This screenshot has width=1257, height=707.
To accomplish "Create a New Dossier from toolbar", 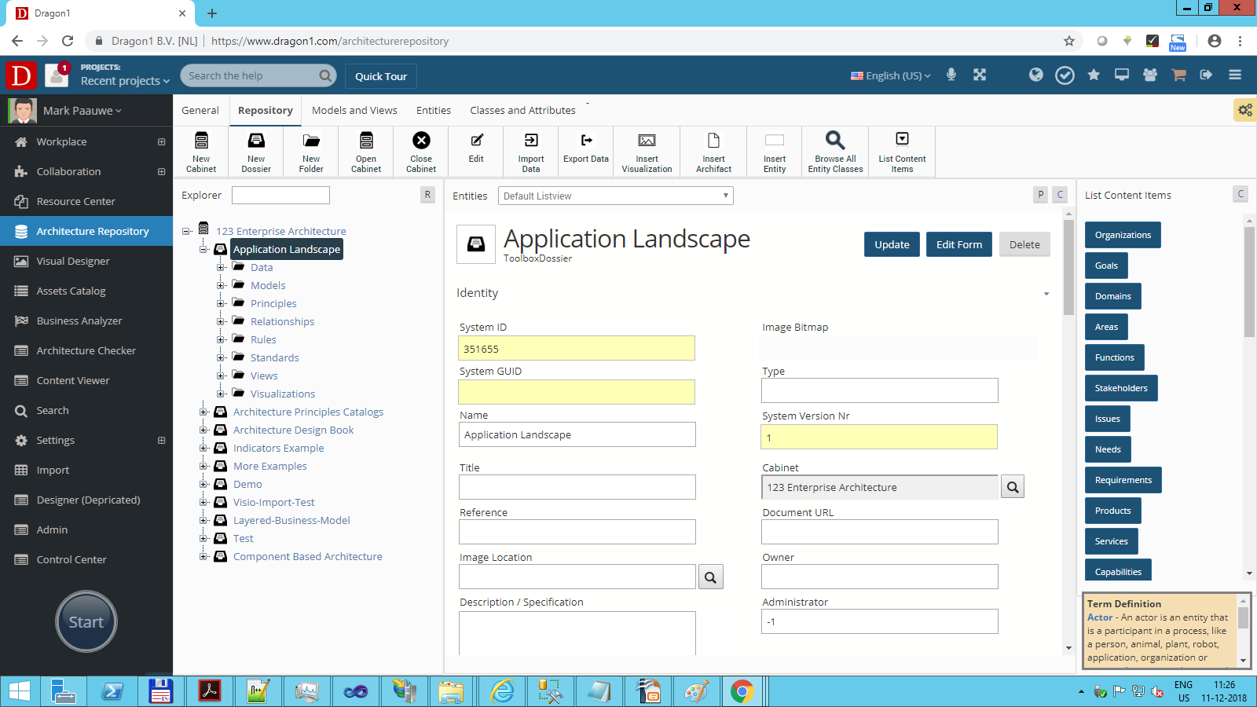I will point(256,141).
